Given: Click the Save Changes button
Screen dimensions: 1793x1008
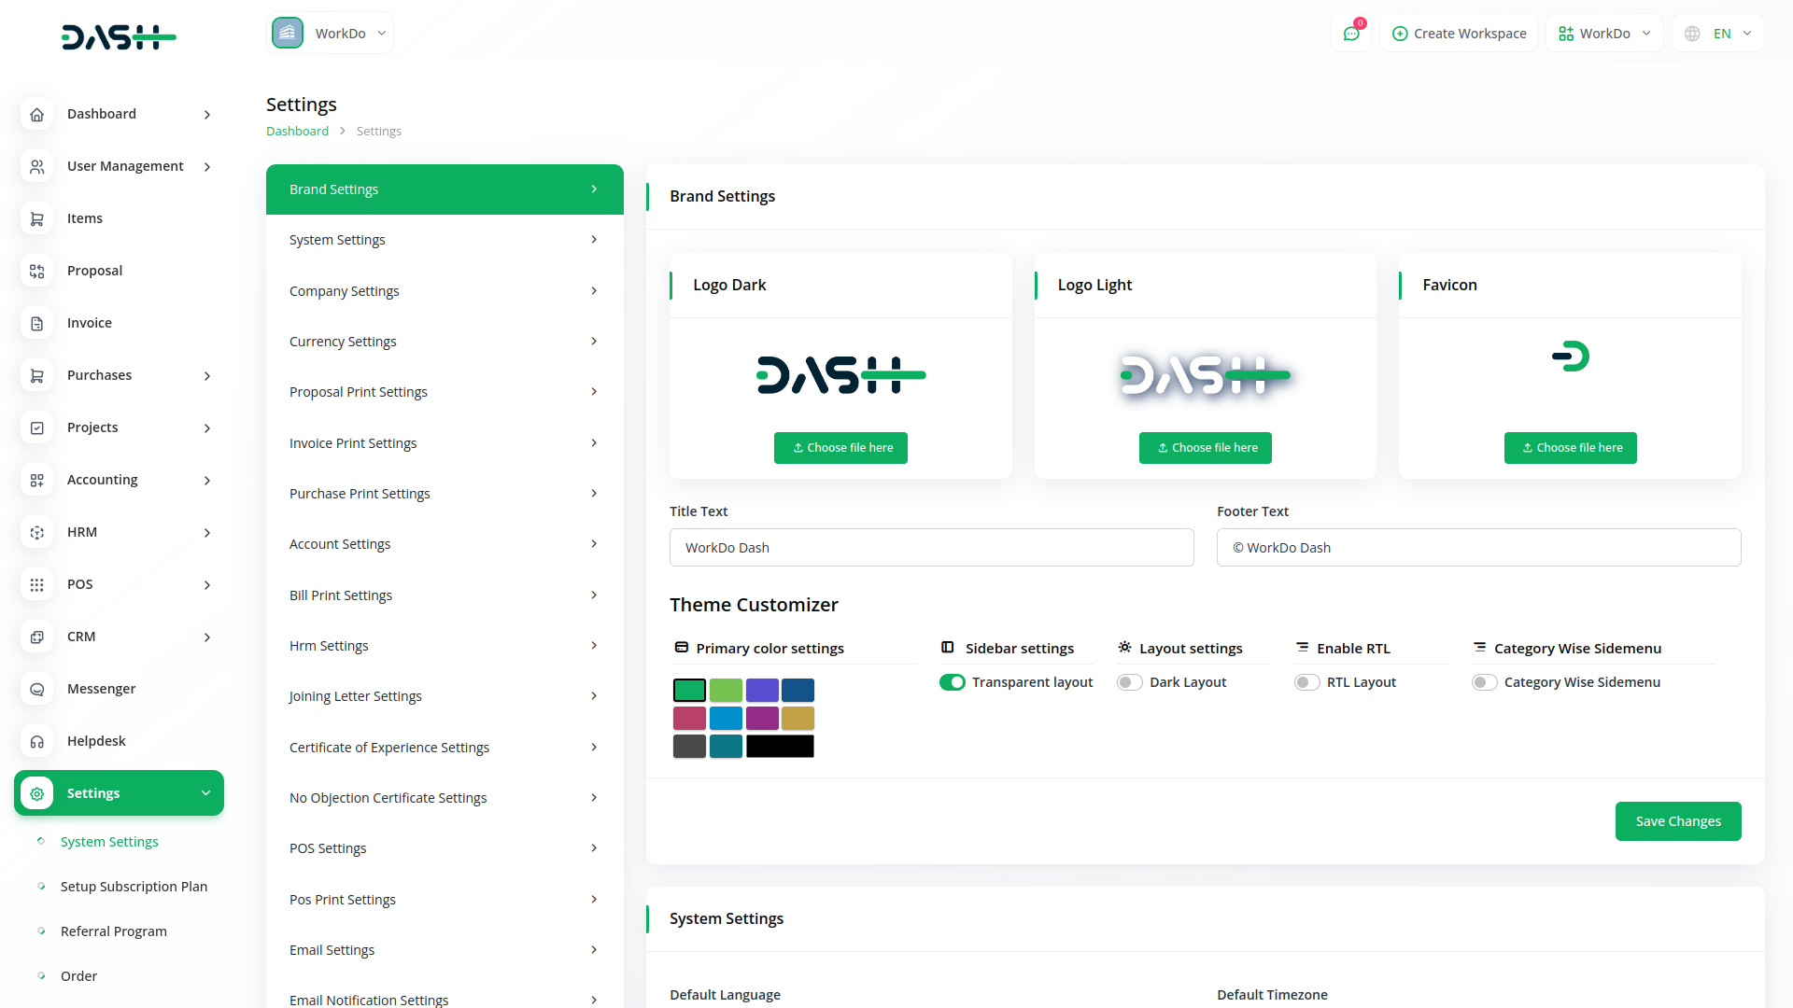Looking at the screenshot, I should click(1677, 821).
